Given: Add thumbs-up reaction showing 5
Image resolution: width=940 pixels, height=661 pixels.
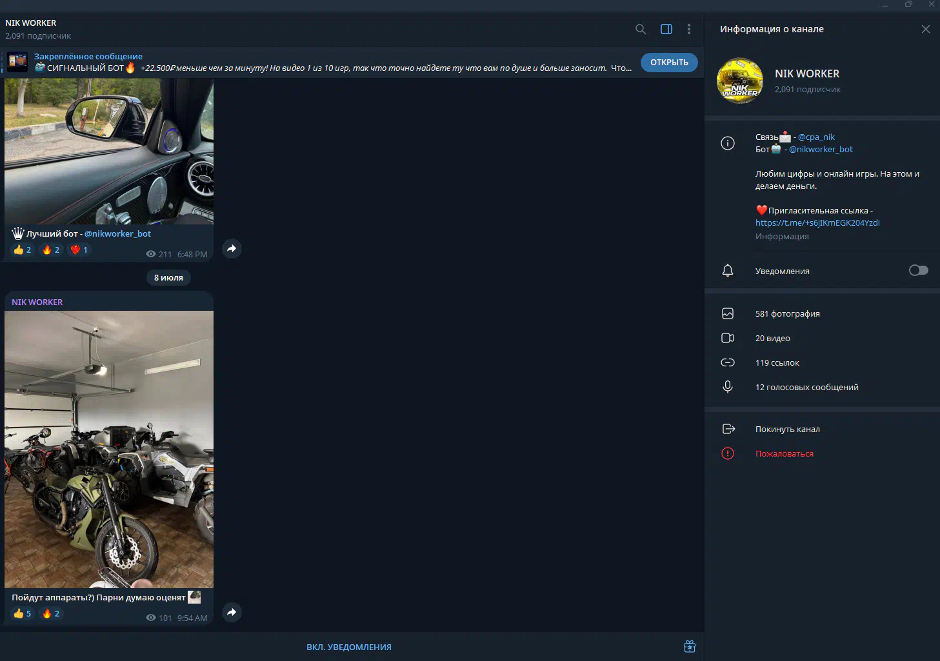Looking at the screenshot, I should coord(23,613).
